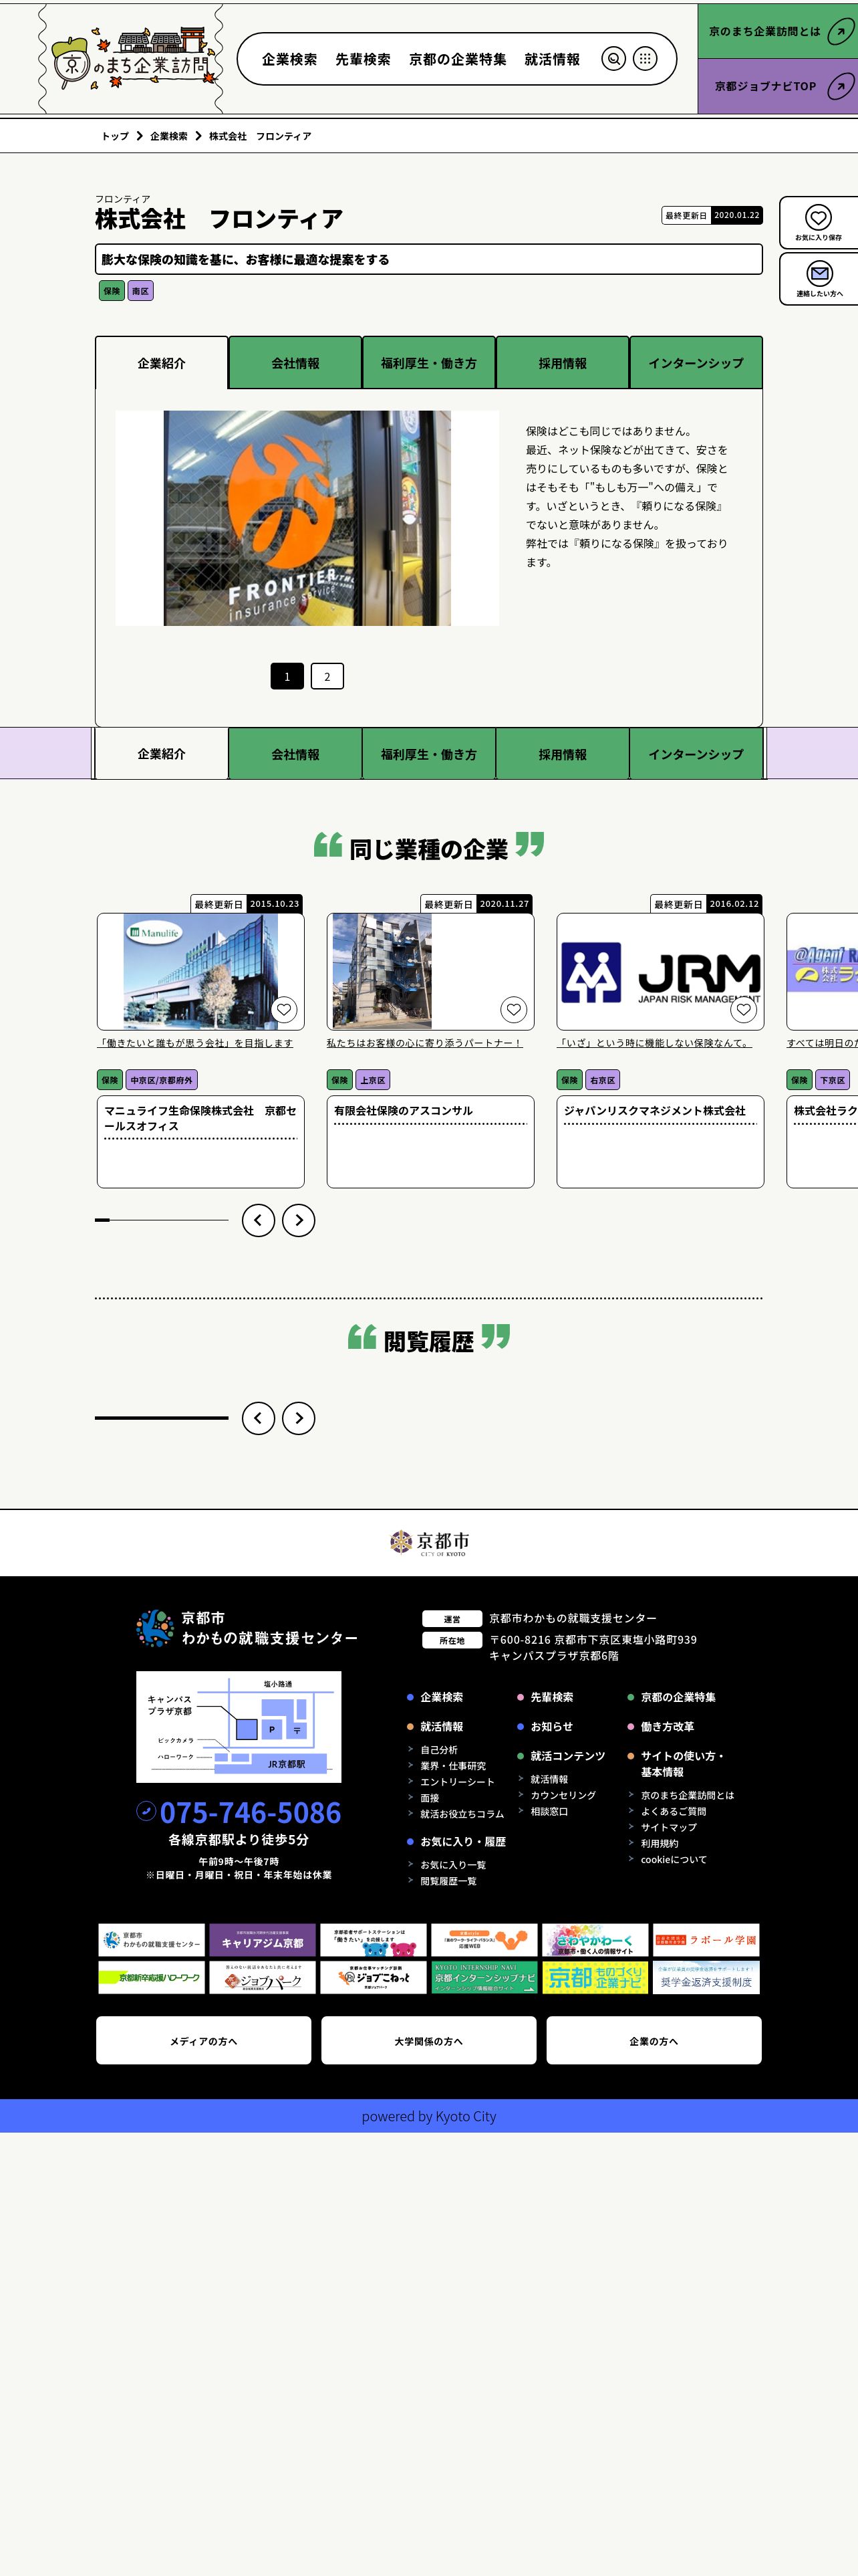Open 自己分析 in footer links
The image size is (858, 2576).
(438, 1750)
